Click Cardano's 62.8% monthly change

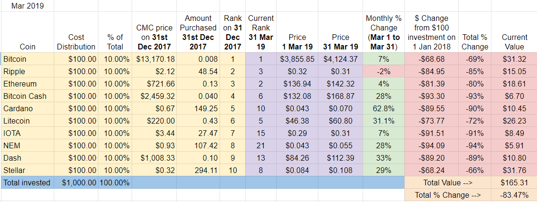coord(384,108)
